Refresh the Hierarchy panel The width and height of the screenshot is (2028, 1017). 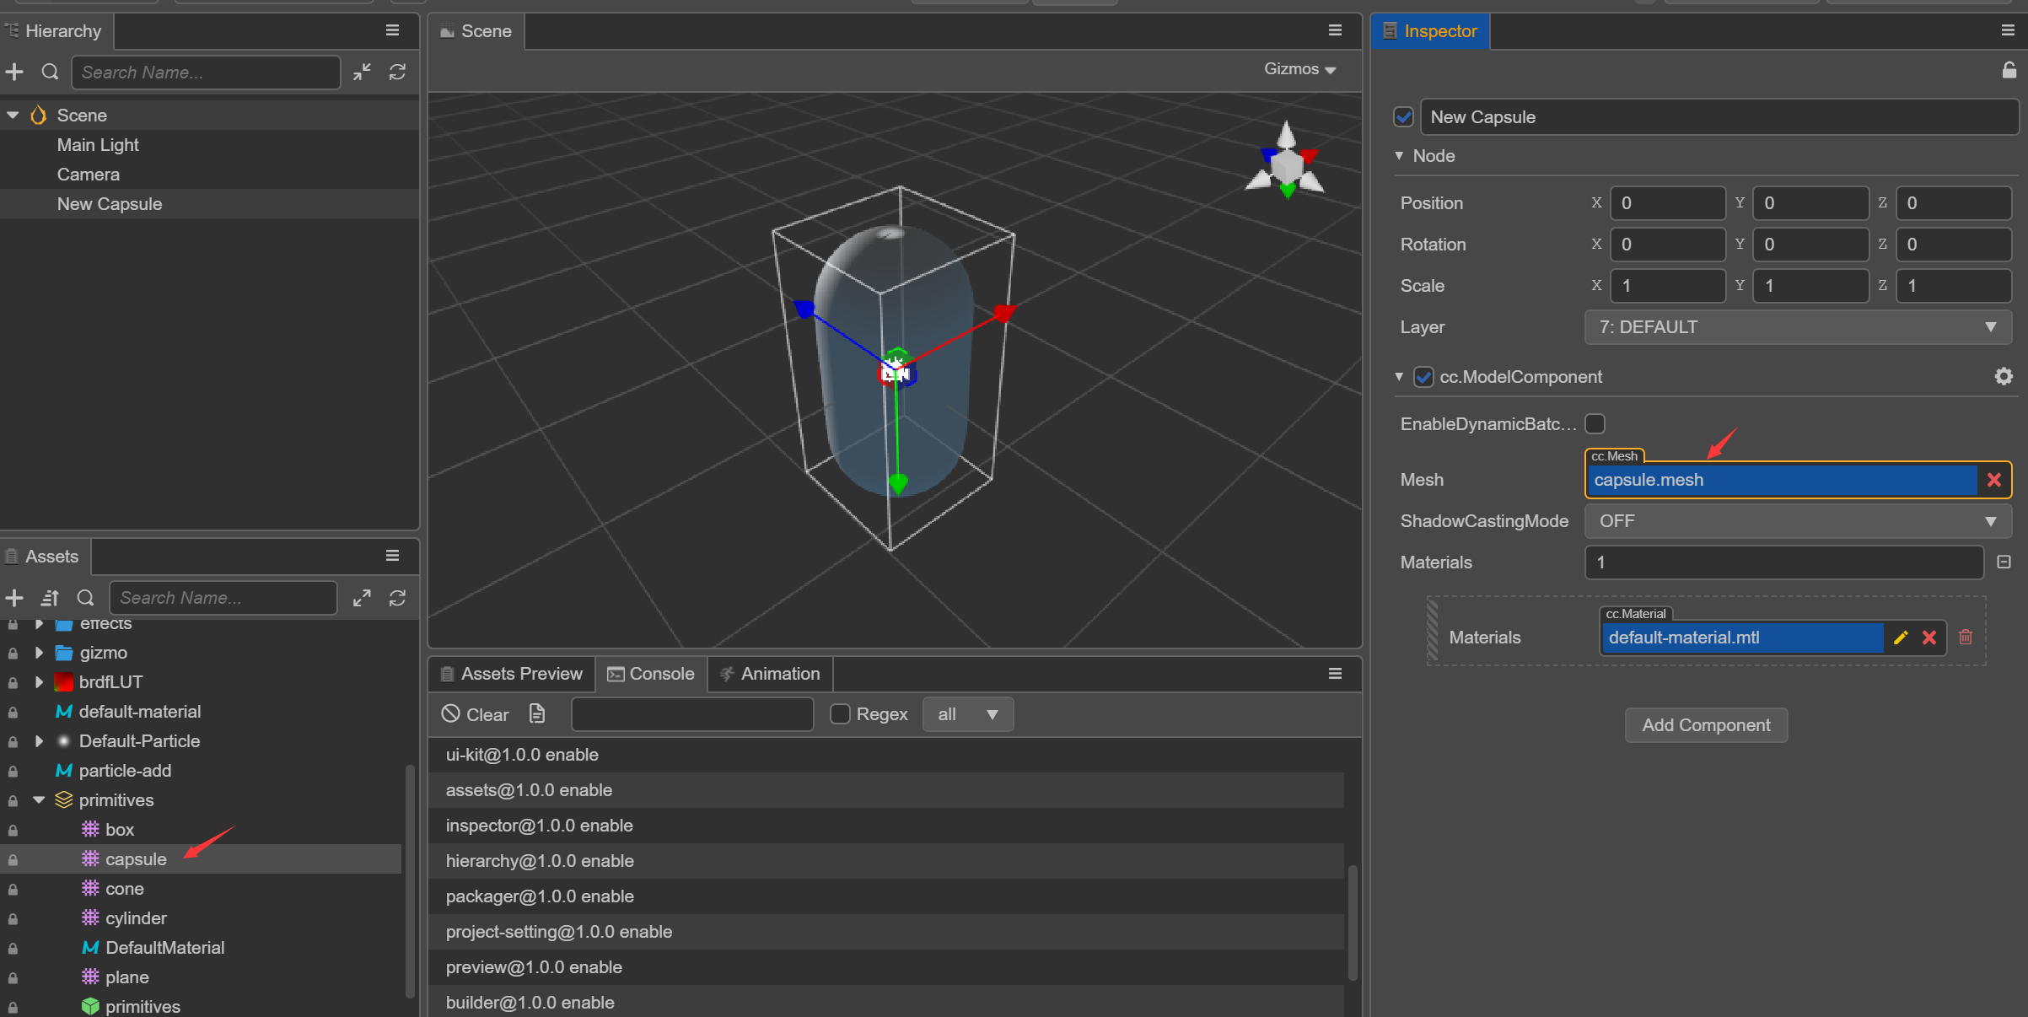[397, 73]
